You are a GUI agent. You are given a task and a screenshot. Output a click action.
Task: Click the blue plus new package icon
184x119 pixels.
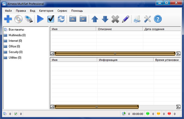[x=8, y=19]
